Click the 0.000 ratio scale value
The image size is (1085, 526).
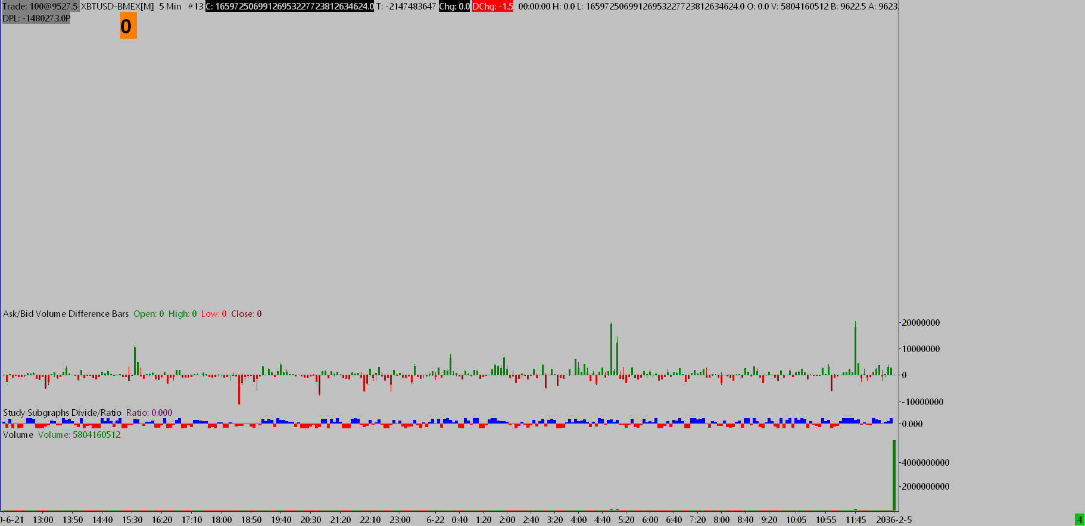point(912,424)
